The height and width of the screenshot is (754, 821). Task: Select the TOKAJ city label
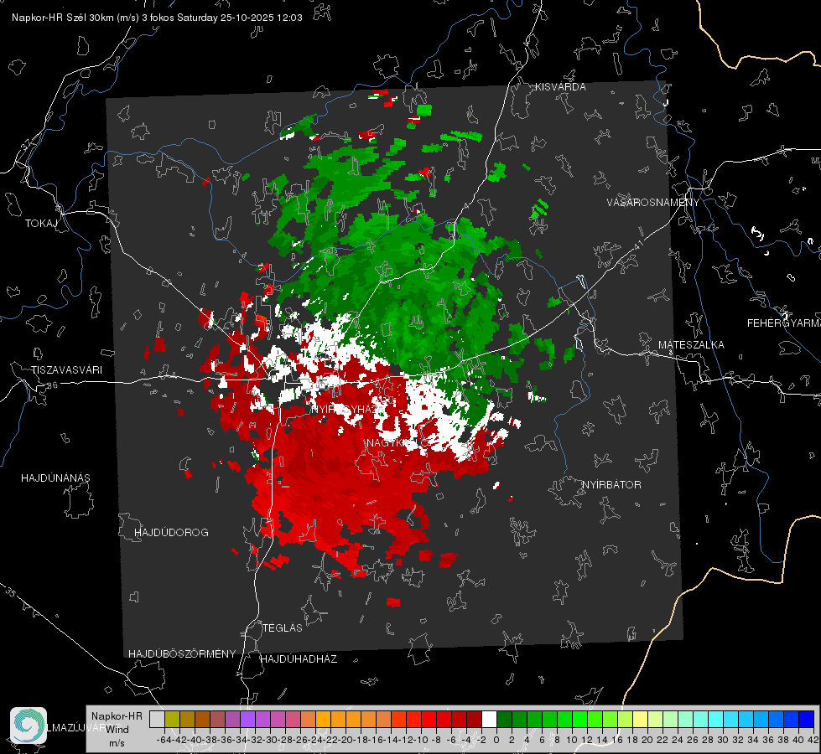(x=41, y=224)
